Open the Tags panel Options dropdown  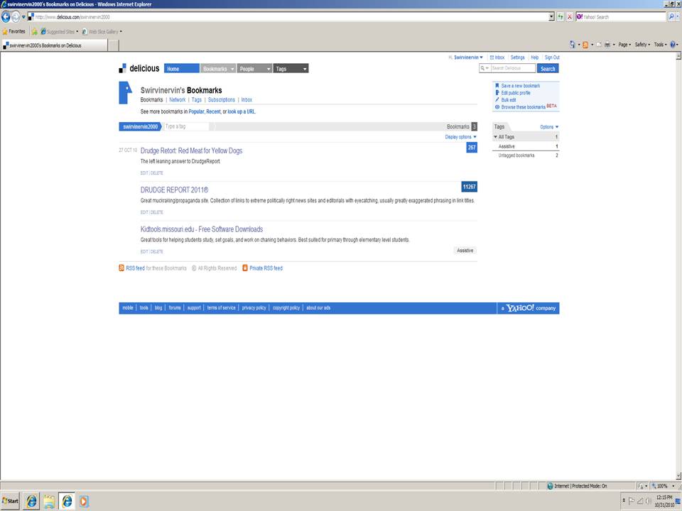549,127
